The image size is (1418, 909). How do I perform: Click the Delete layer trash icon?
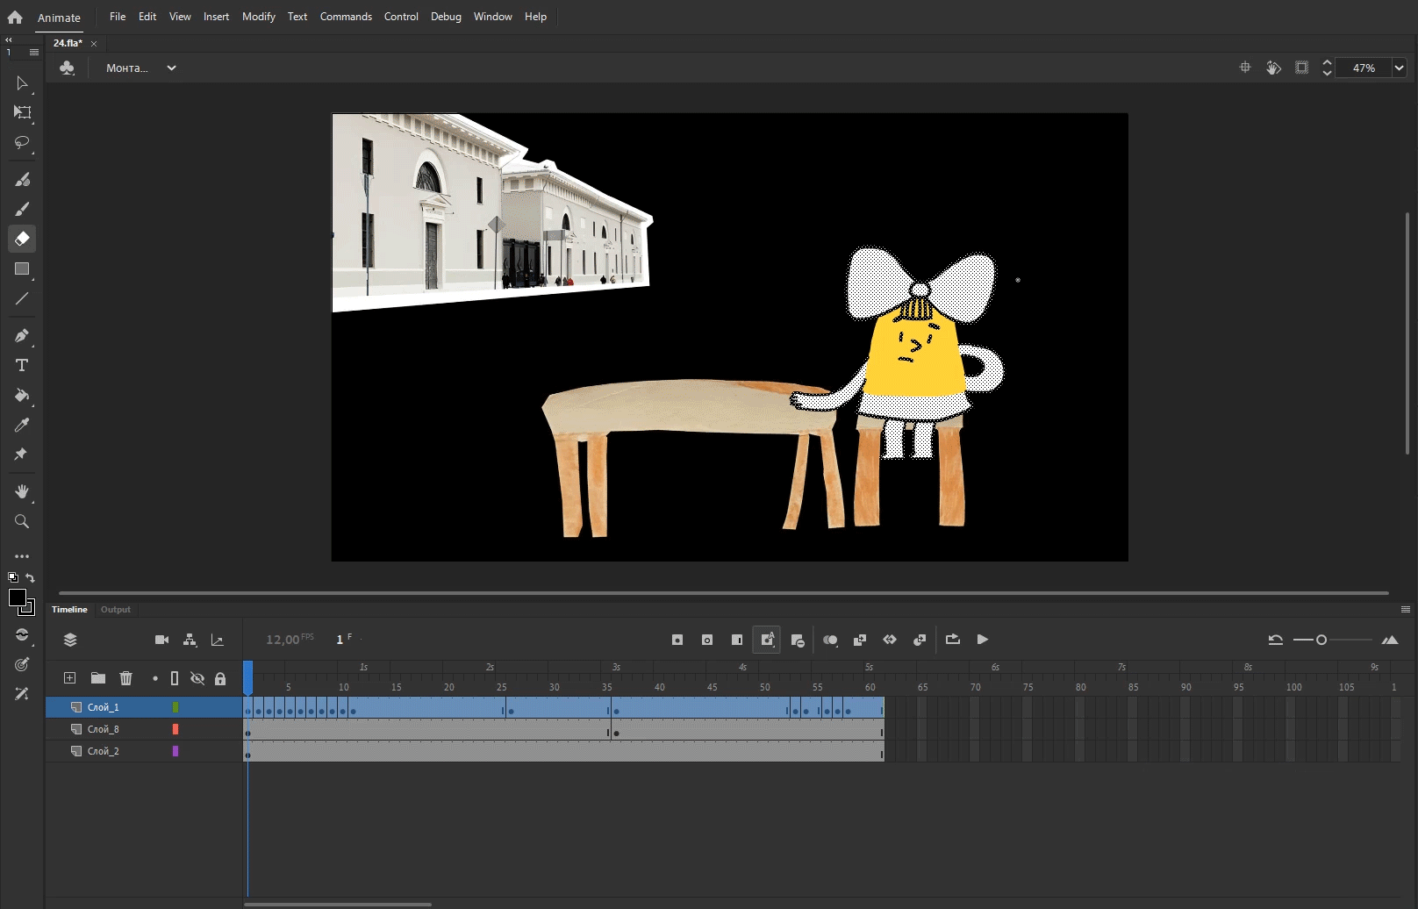[125, 678]
